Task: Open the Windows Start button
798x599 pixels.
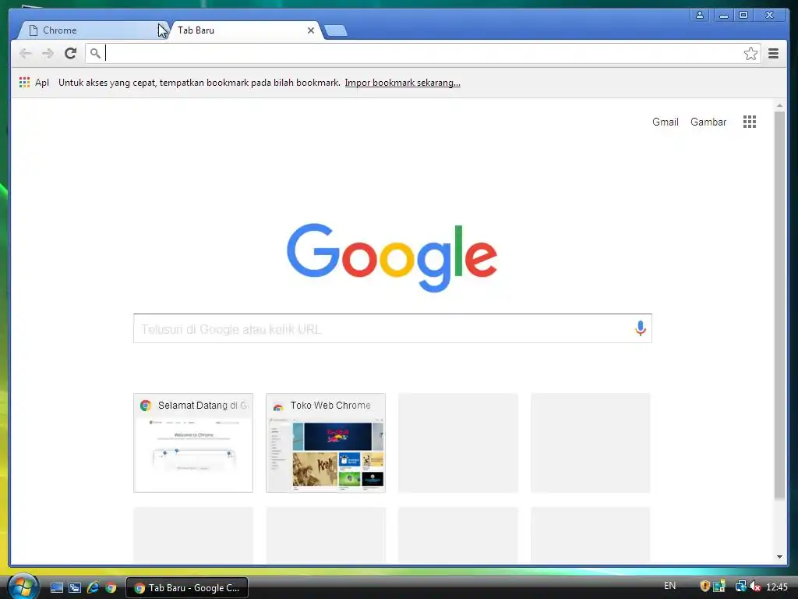Action: (23, 587)
